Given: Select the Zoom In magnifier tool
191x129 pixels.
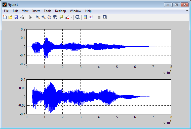Looking at the screenshot, I should tap(38, 17).
